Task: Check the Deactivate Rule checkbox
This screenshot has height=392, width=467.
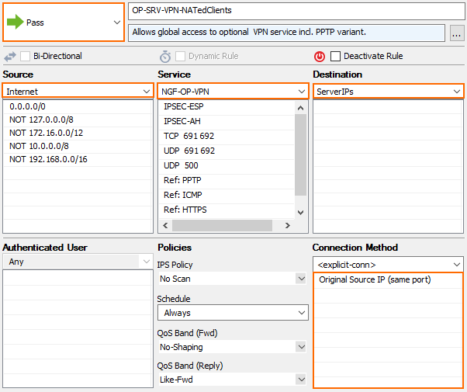Action: [x=335, y=56]
